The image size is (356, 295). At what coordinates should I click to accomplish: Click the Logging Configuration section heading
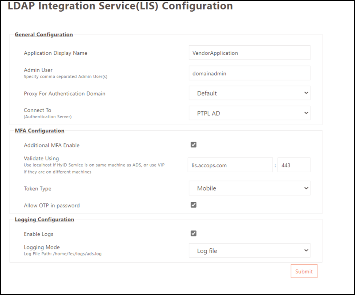pos(44,219)
